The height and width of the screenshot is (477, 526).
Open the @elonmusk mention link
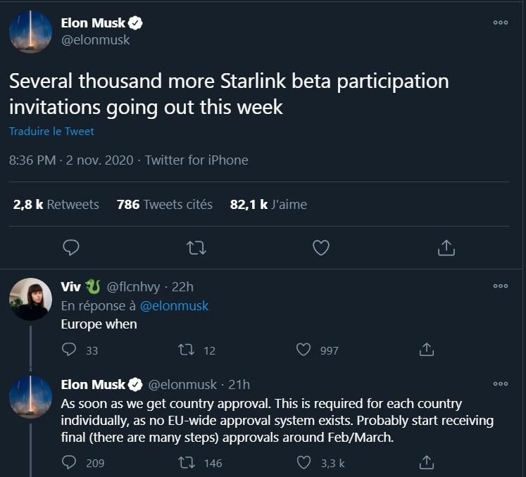click(174, 306)
